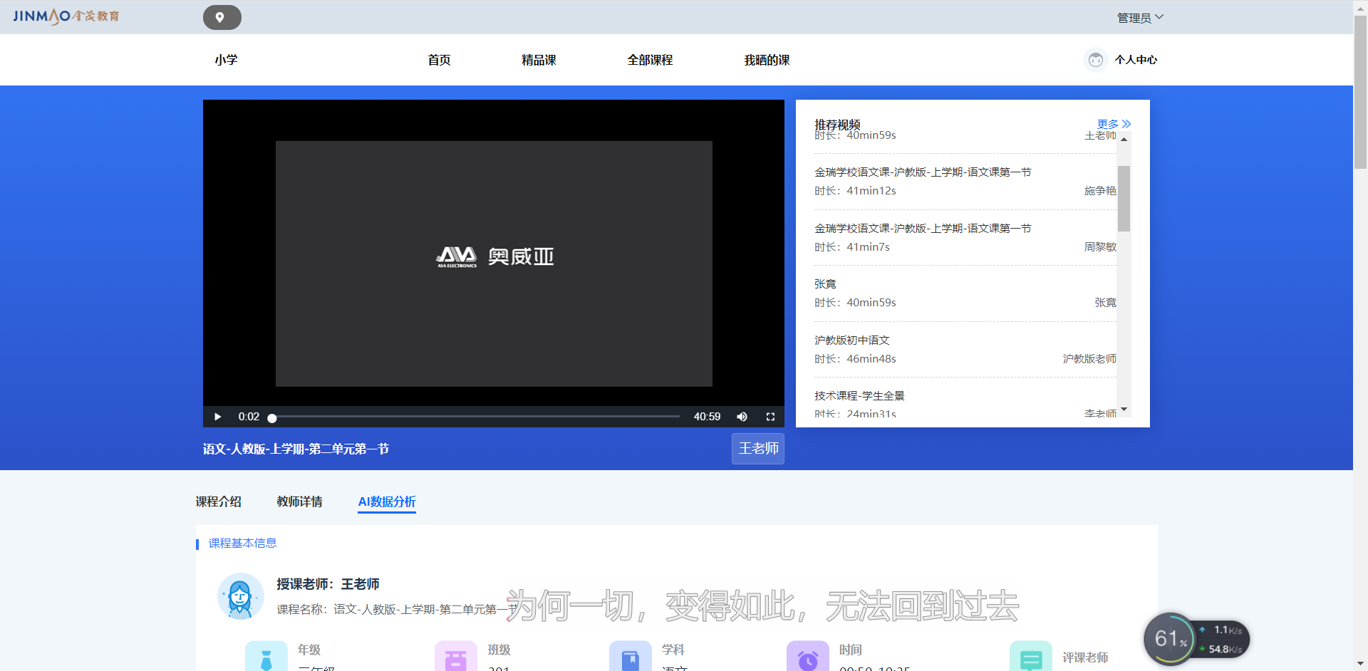The image size is (1368, 671).
Task: Open the 沪教版初中语文 video
Action: pyautogui.click(x=965, y=350)
